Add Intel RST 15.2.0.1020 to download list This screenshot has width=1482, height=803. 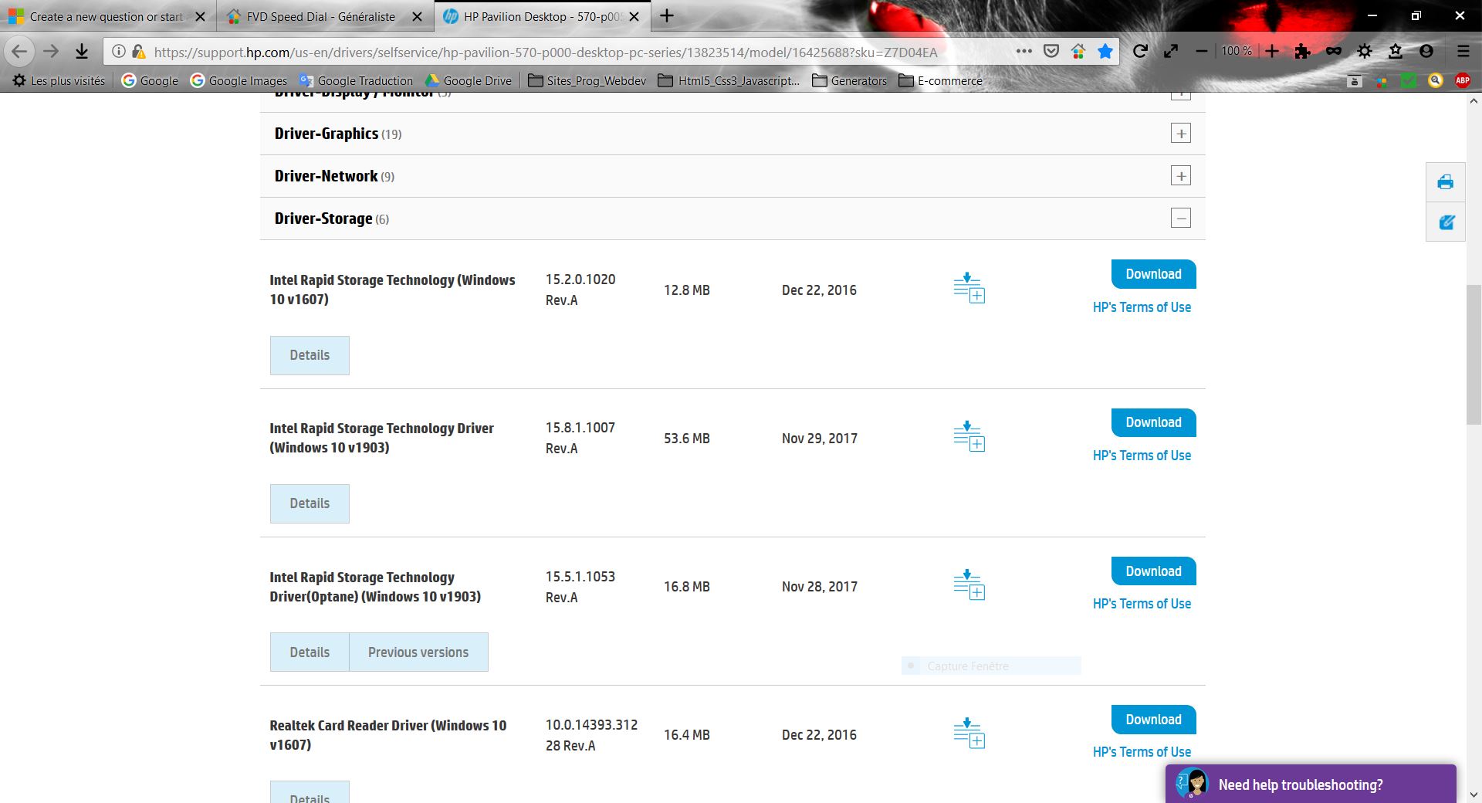[969, 288]
